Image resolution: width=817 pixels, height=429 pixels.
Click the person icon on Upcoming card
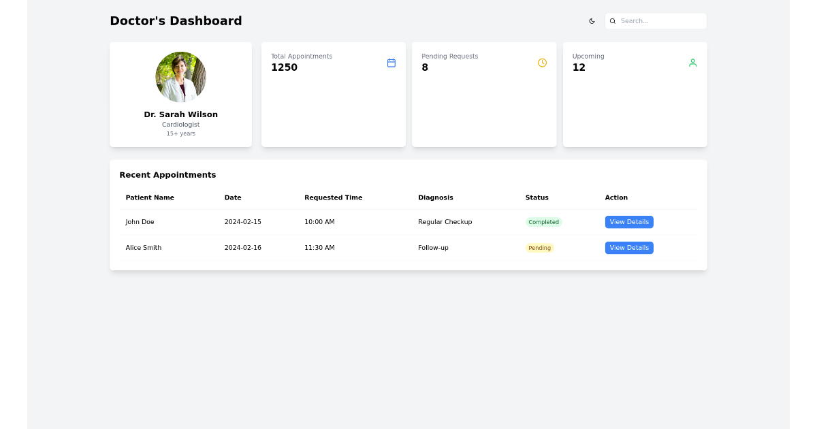[x=692, y=62]
